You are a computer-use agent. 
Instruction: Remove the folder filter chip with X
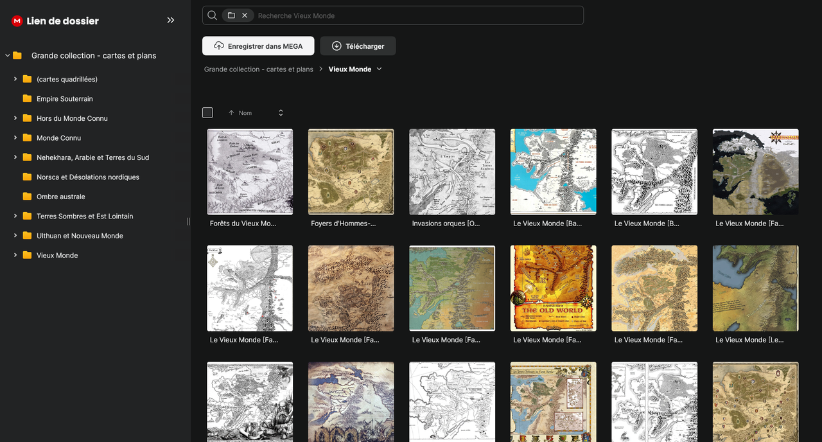click(x=245, y=15)
